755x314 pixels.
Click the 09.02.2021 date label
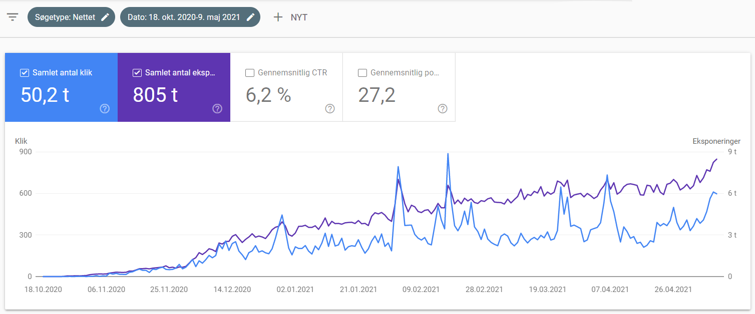[421, 289]
